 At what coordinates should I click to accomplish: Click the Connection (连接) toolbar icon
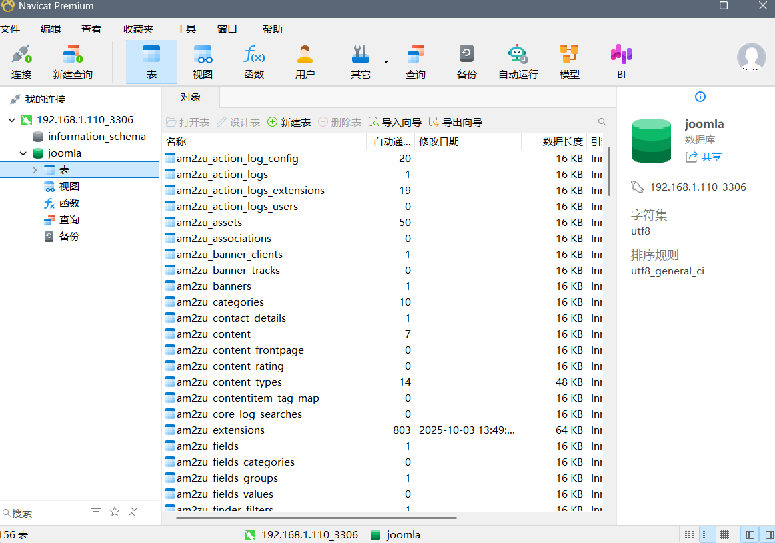click(x=21, y=62)
